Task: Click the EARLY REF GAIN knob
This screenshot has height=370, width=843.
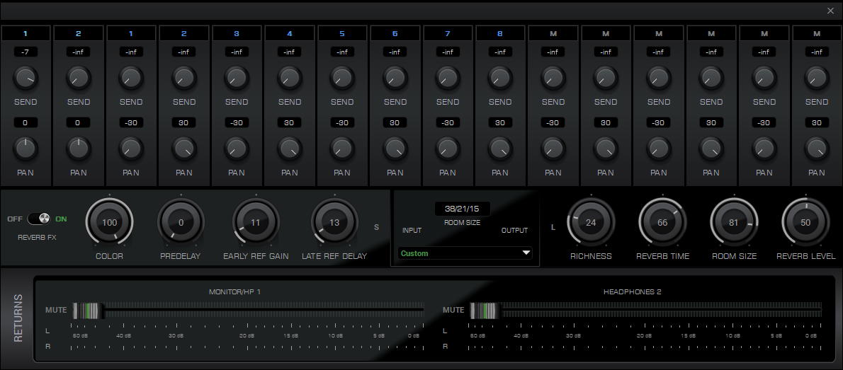Action: coord(255,222)
